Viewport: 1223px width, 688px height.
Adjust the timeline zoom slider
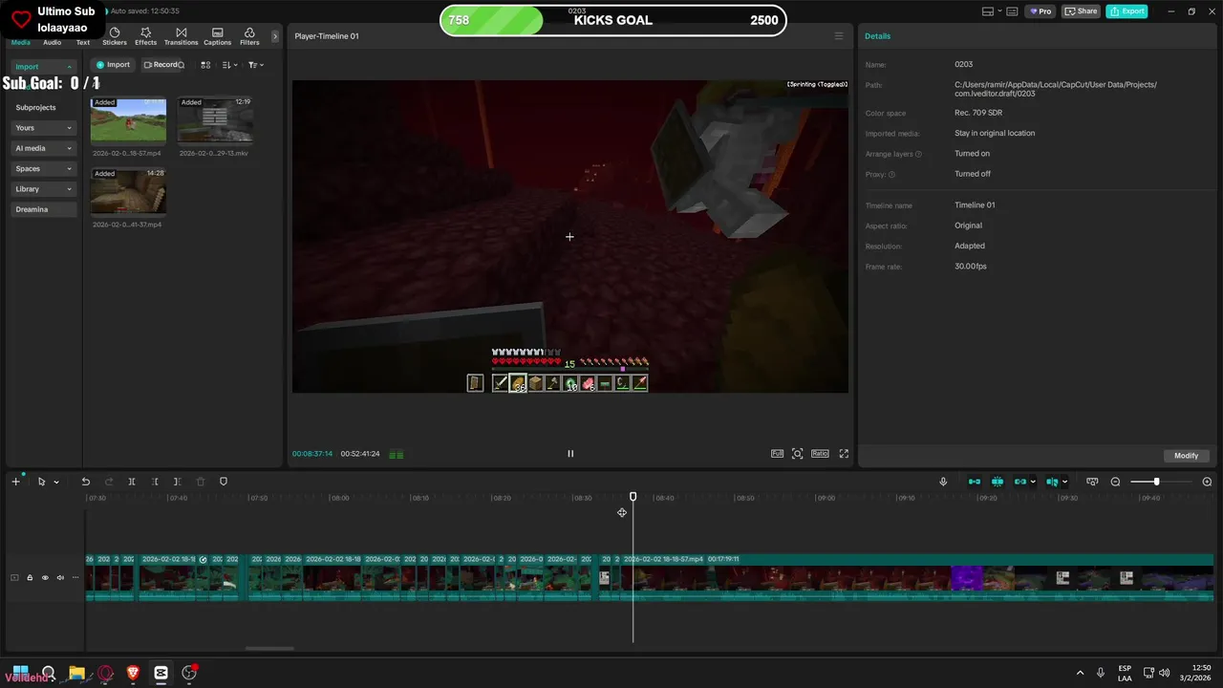[1158, 482]
